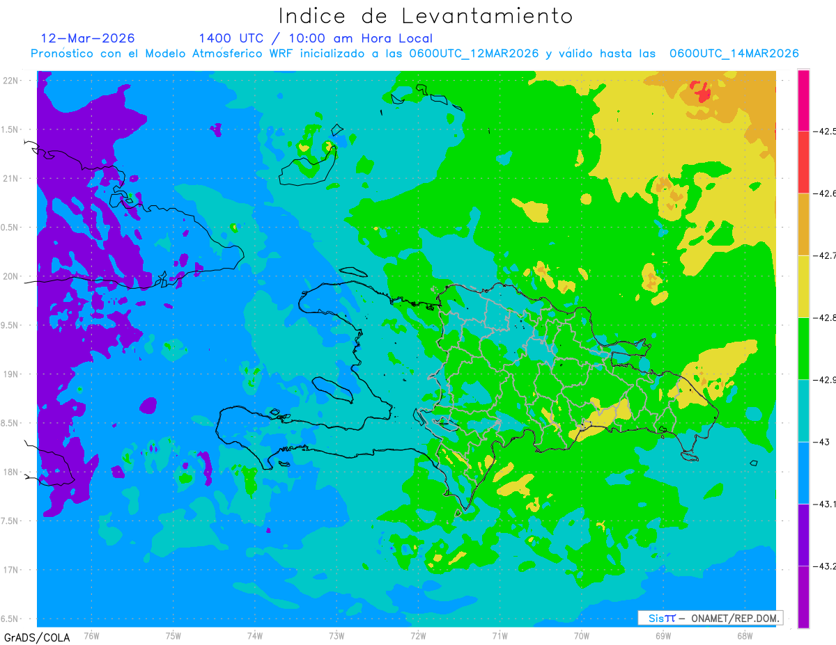Select the "69W" longitude label
The image size is (836, 645).
[663, 635]
